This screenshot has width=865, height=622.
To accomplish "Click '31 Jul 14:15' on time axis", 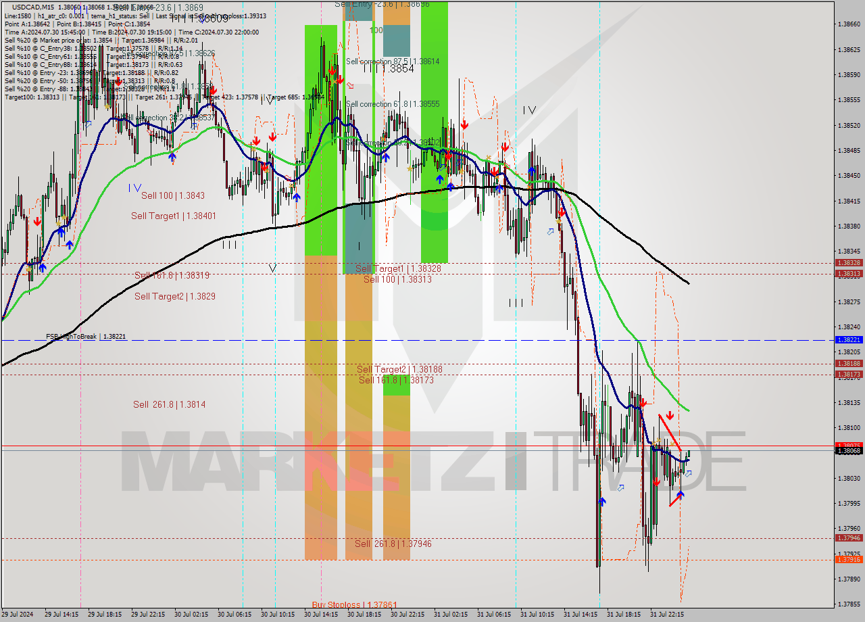I will 580,615.
